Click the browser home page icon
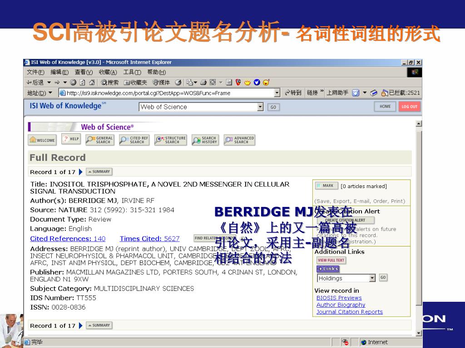Viewport: 465px width, 348px height. (x=92, y=82)
